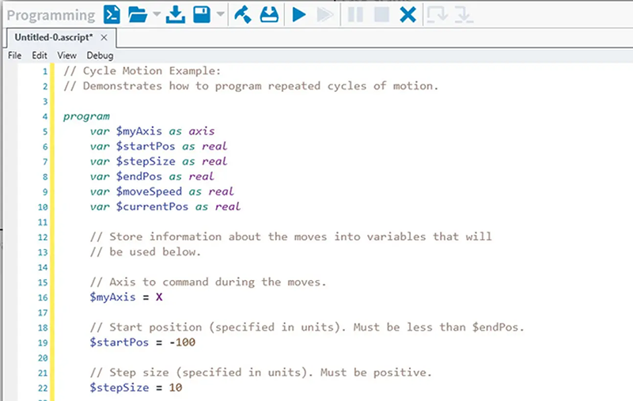Click the blue X stop icon
The height and width of the screenshot is (401, 633).
point(407,13)
